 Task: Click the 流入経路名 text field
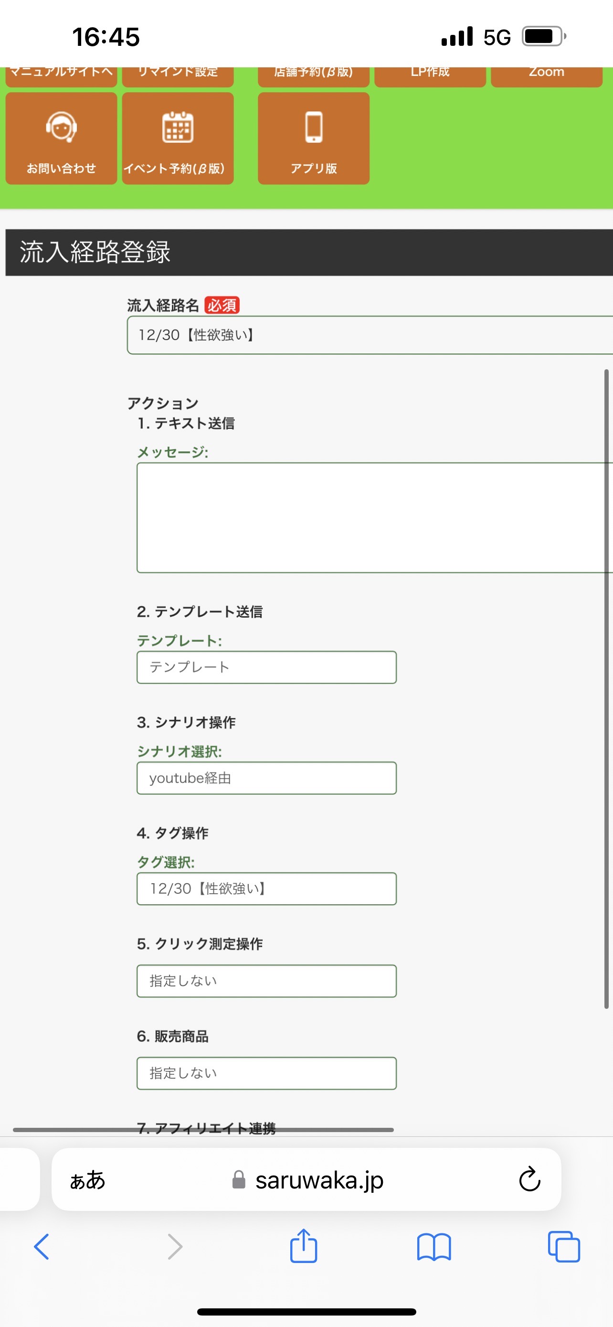click(x=370, y=335)
